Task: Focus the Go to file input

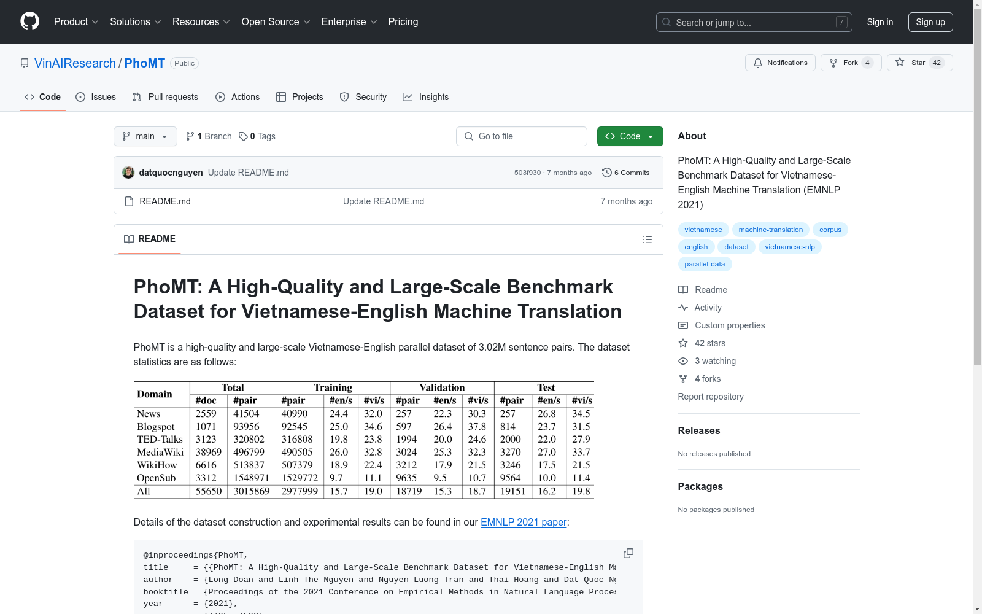Action: 522,136
